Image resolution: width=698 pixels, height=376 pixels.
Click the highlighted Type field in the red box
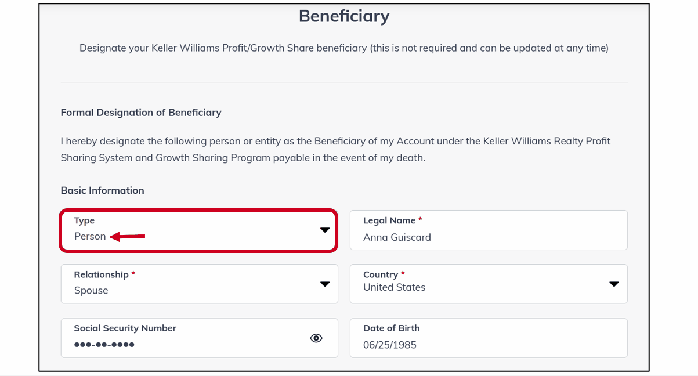[197, 230]
